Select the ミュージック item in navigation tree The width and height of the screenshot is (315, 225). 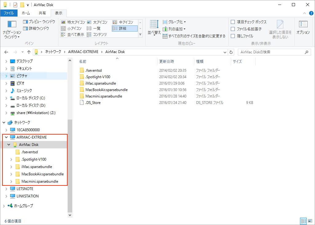(24, 90)
